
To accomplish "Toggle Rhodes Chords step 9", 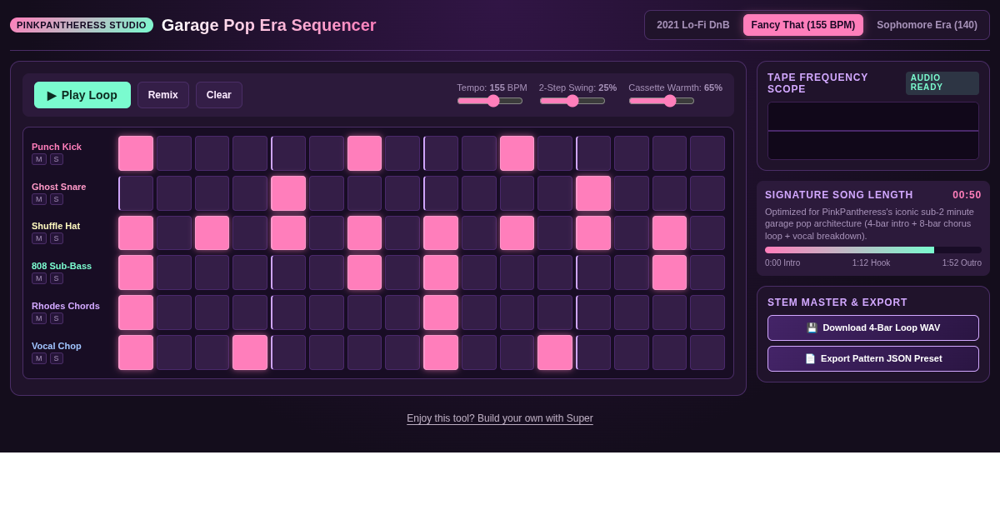I will coord(441,312).
